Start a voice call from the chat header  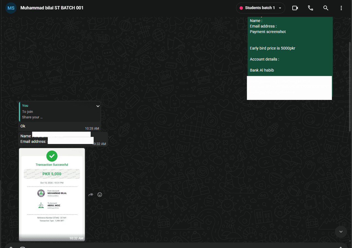tap(311, 8)
